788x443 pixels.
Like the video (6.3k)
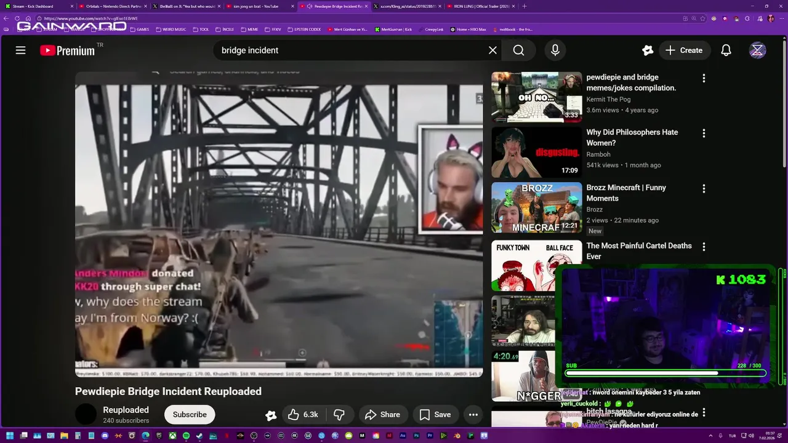click(304, 415)
